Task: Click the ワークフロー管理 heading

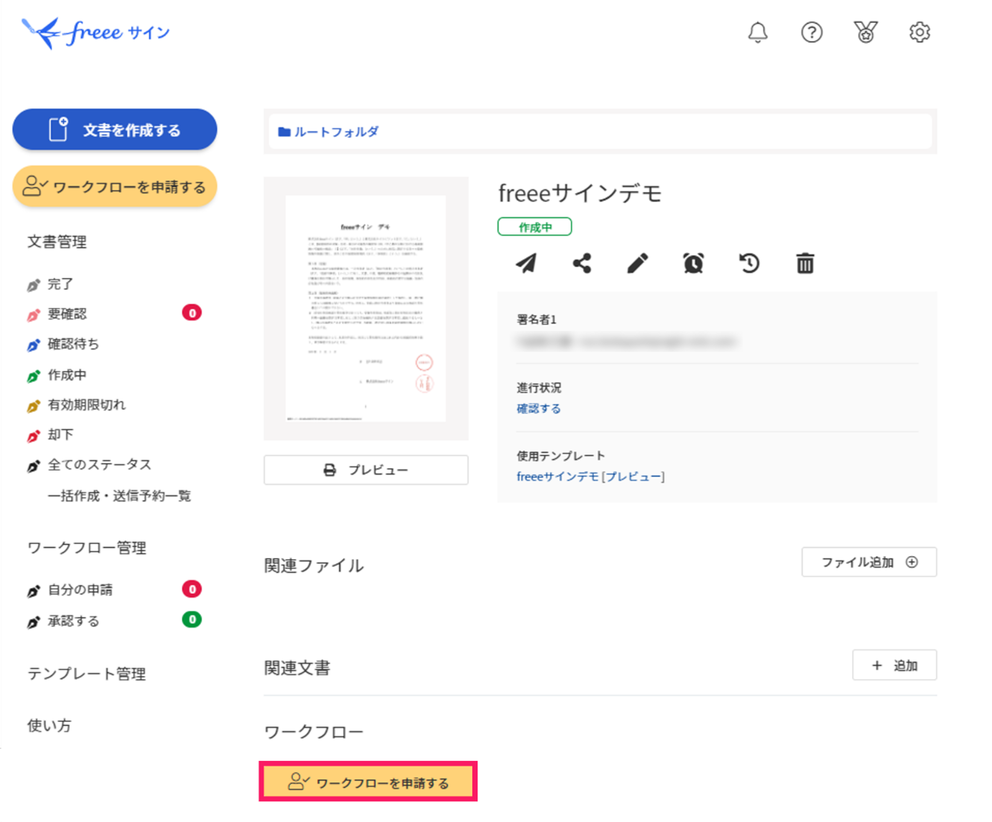Action: 86,548
